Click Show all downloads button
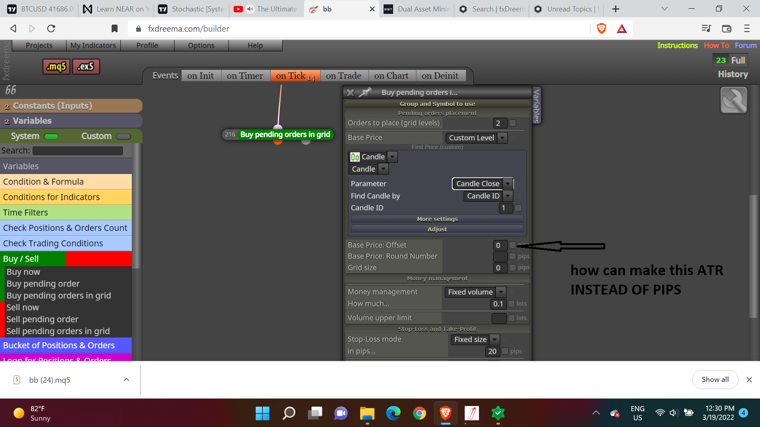 coord(715,380)
